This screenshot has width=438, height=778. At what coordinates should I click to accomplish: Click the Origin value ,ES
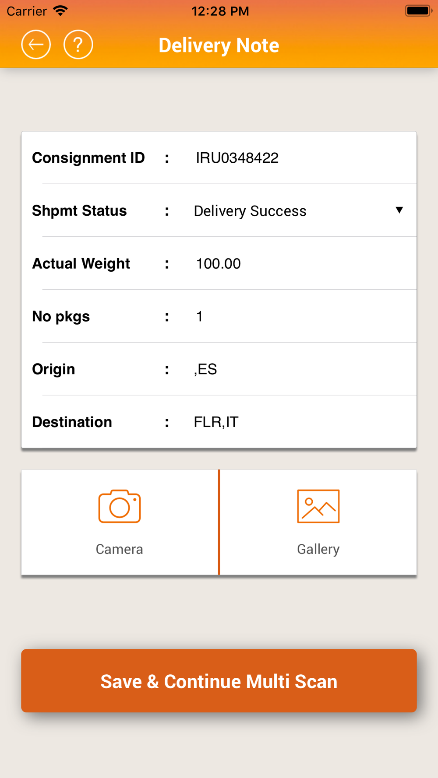pyautogui.click(x=205, y=369)
